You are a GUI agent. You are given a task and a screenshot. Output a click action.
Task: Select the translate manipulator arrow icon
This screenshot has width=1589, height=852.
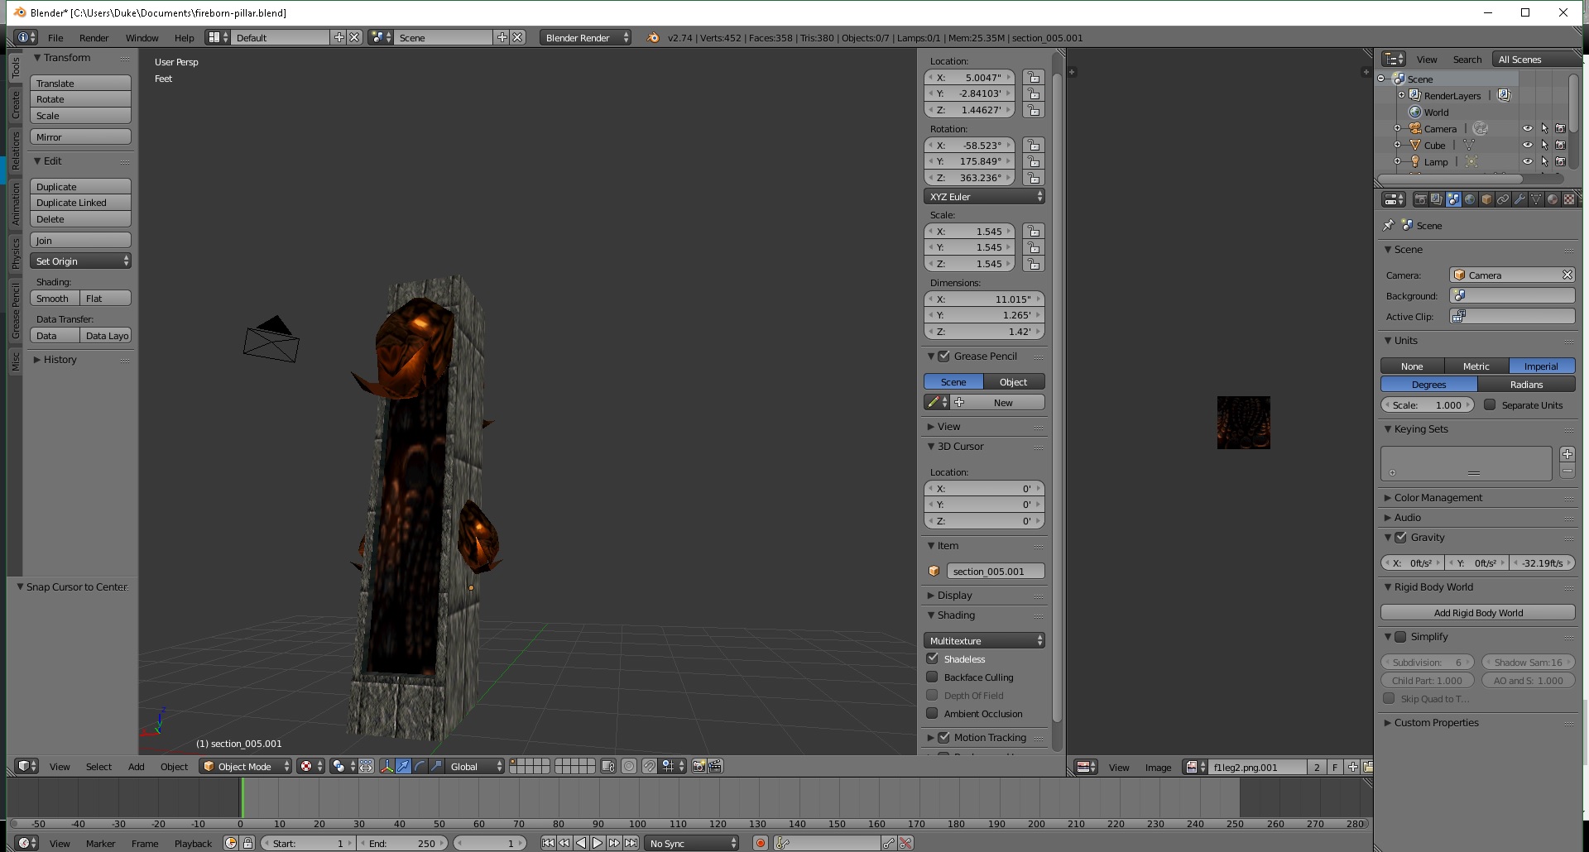click(x=403, y=767)
